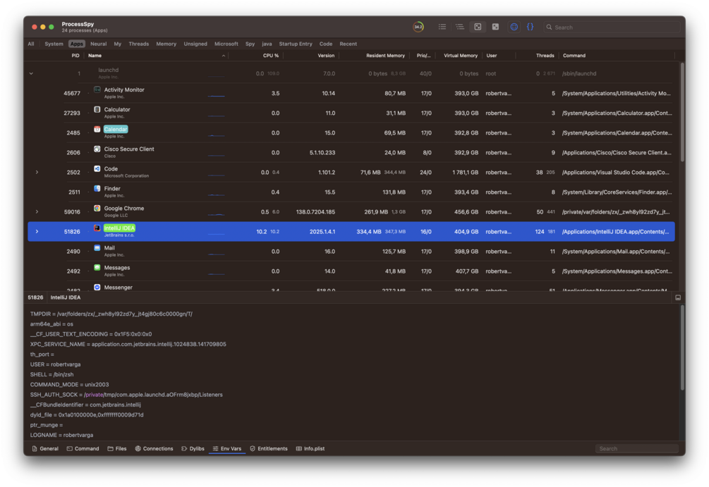Viewport: 709px width, 487px height.
Task: Open the Files detail tab
Action: (x=117, y=449)
